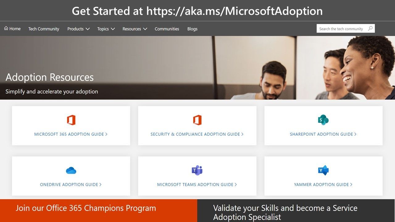Click the Office icon above Microsoft 365 Adoption Guide
The image size is (395, 222).
tap(71, 120)
